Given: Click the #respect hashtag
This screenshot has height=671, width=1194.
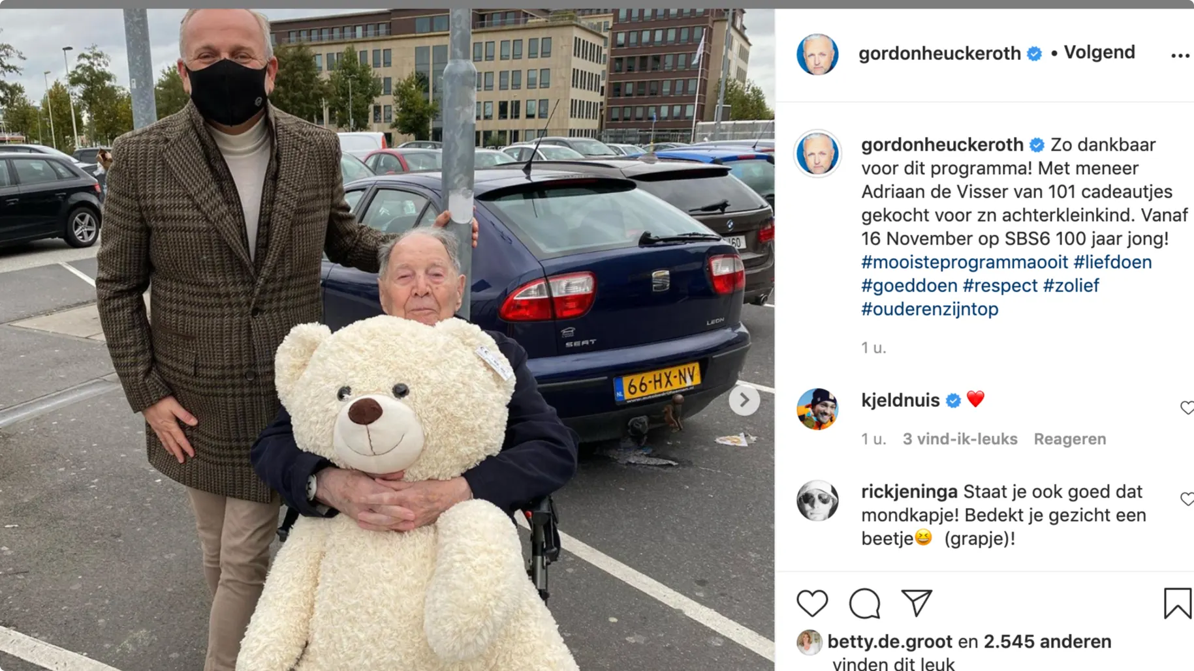Looking at the screenshot, I should click(x=999, y=286).
